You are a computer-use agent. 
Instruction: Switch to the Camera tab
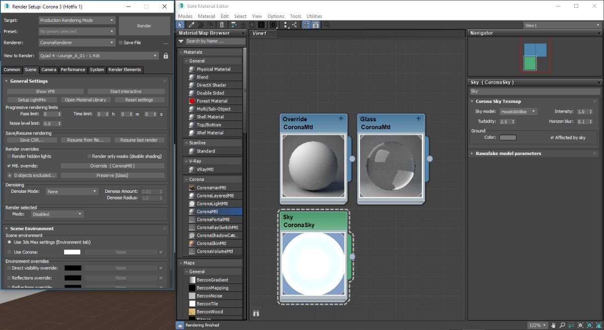click(x=49, y=70)
